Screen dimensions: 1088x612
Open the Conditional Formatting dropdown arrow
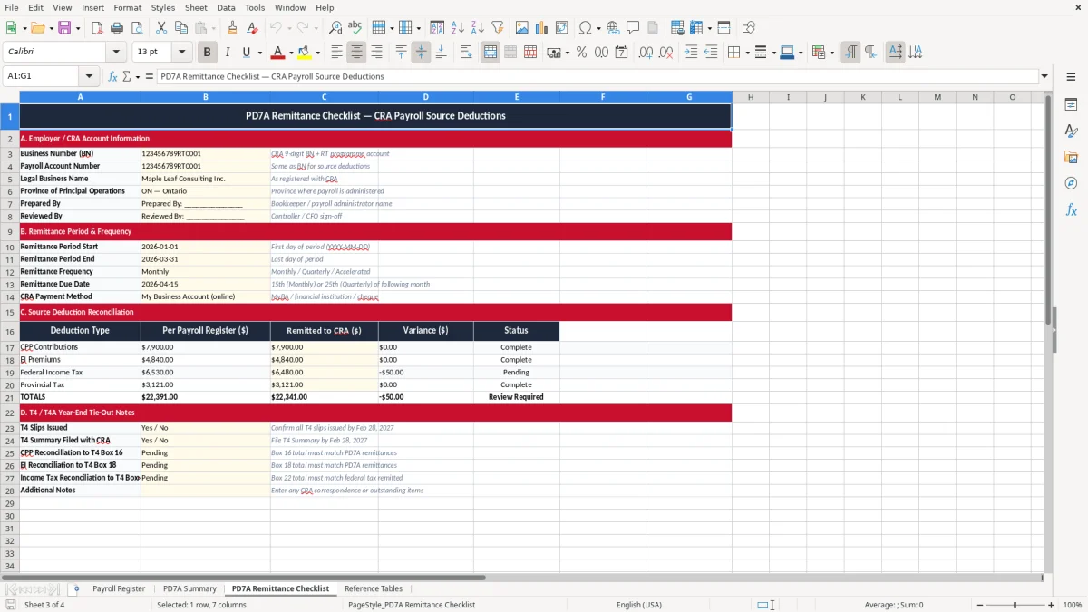pos(831,53)
